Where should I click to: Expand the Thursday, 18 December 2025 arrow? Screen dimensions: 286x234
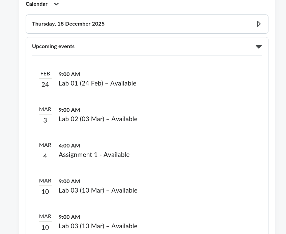coord(259,24)
